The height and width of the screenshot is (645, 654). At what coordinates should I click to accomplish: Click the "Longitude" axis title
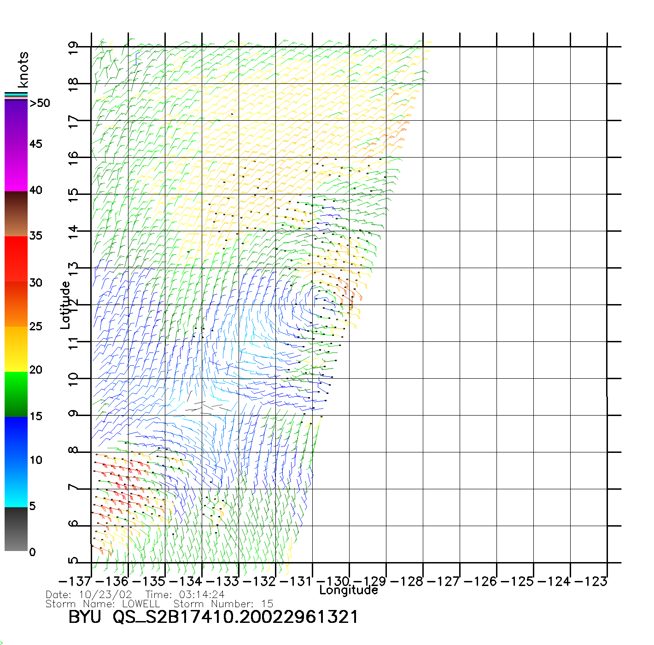(x=349, y=590)
